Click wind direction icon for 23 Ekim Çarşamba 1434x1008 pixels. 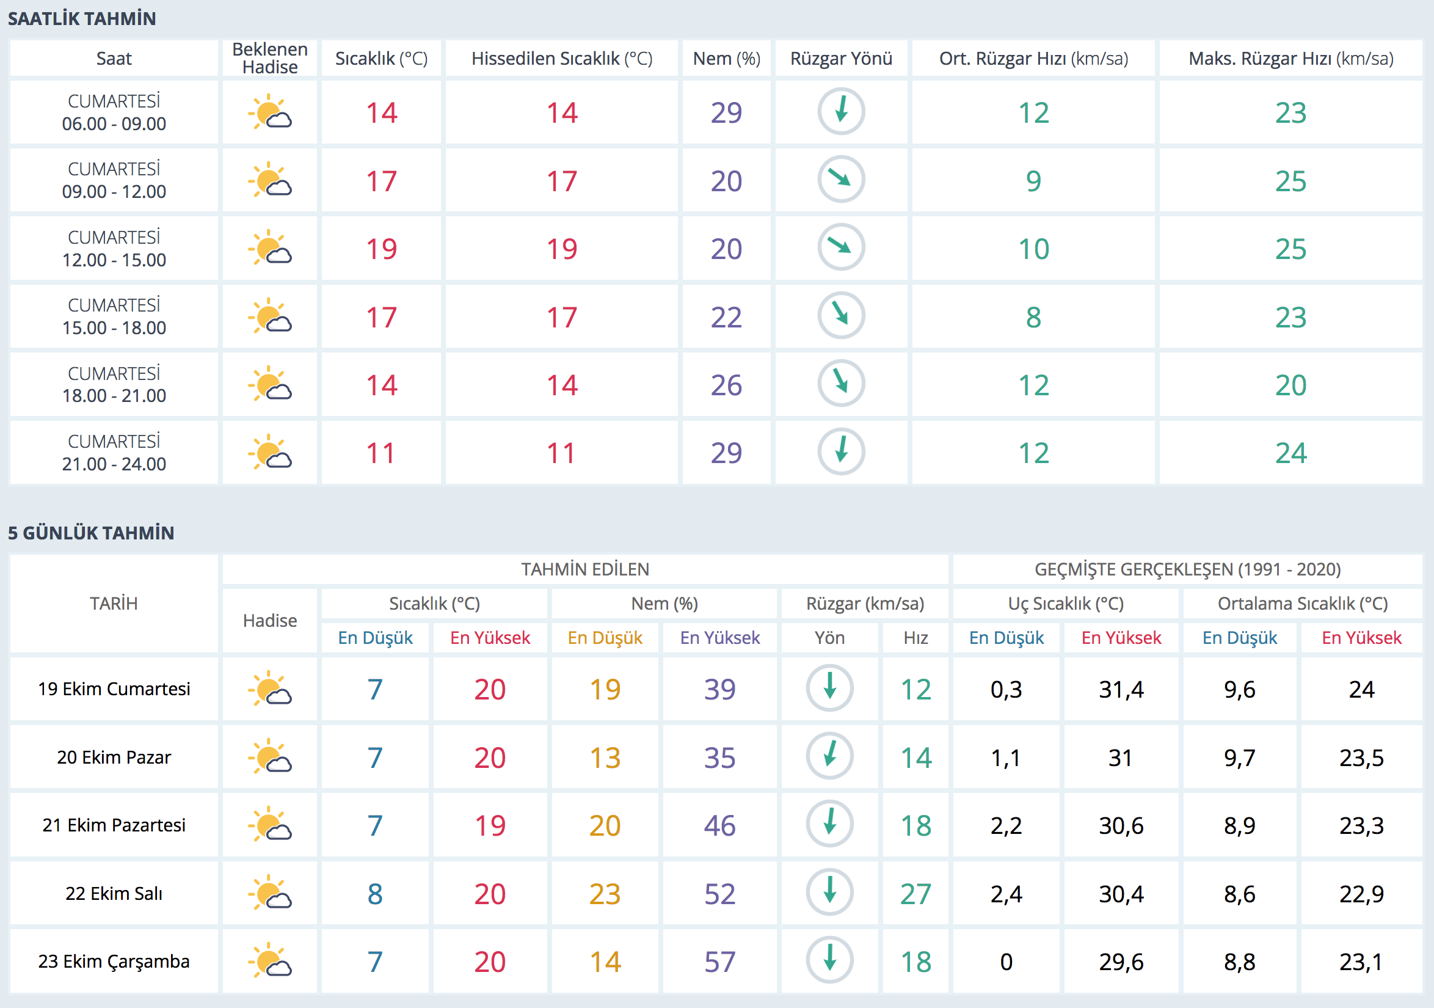[829, 960]
